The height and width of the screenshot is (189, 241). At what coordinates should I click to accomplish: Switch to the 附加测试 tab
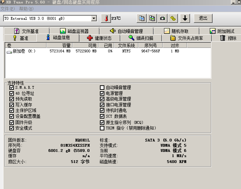click(222, 31)
